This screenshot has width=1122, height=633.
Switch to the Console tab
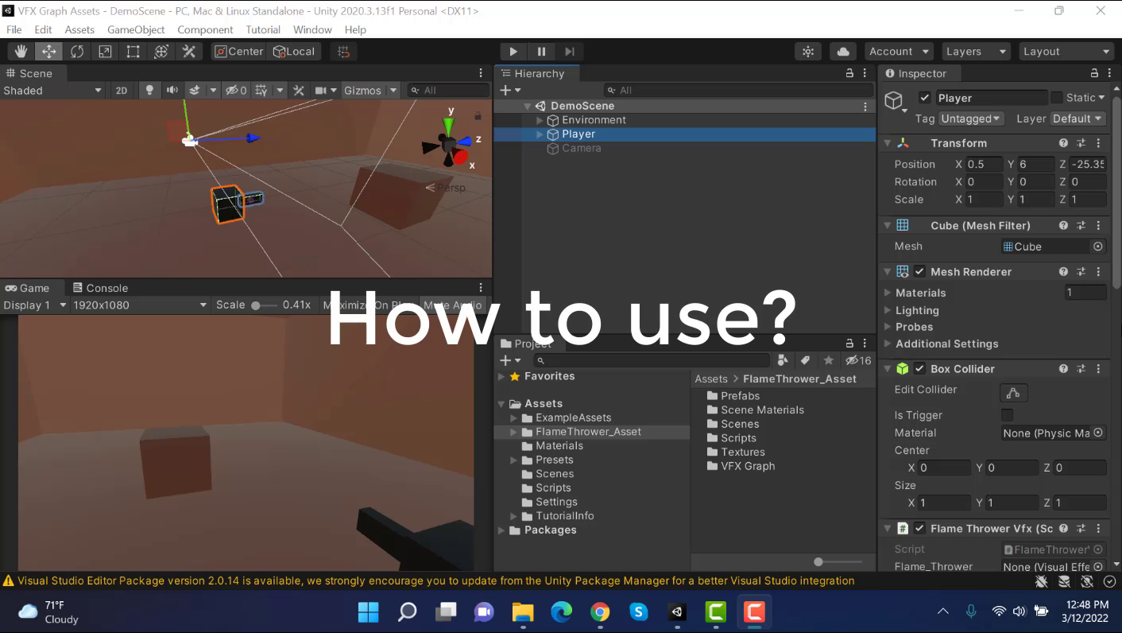100,288
